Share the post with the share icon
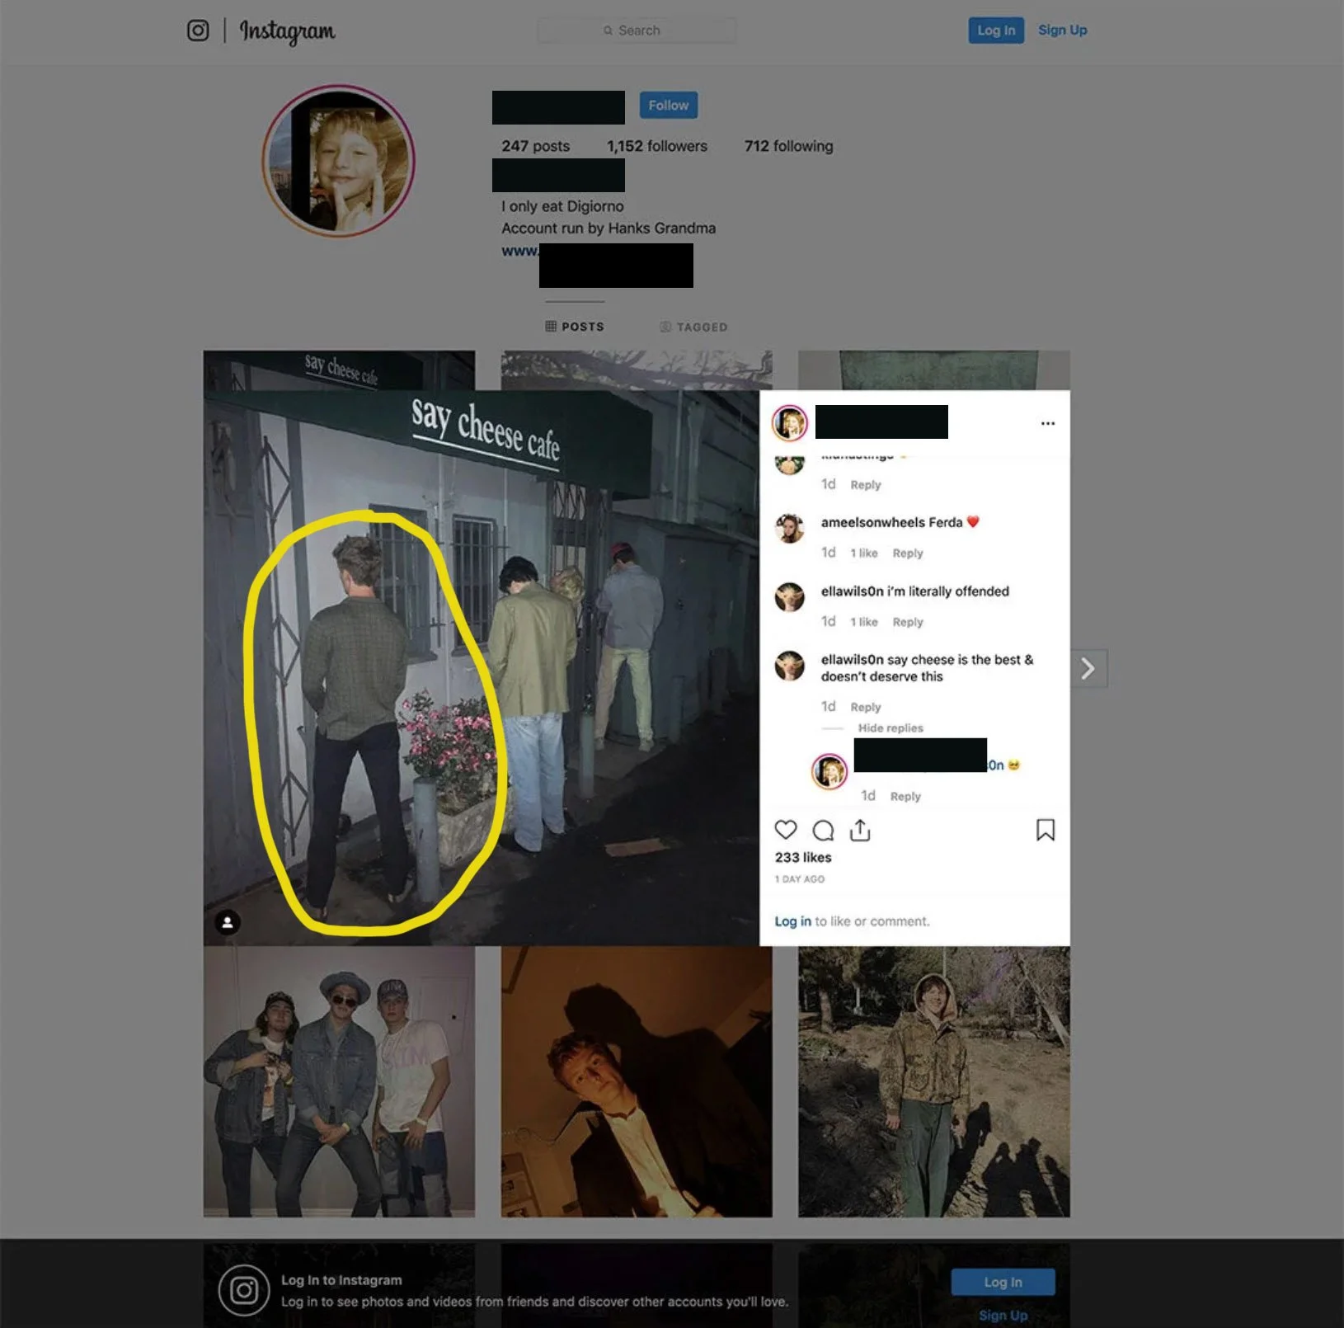1344x1328 pixels. [x=860, y=830]
